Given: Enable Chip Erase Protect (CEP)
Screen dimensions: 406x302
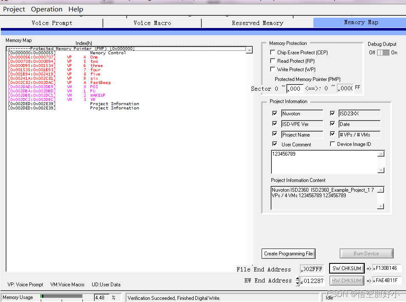Looking at the screenshot, I should click(x=272, y=52).
